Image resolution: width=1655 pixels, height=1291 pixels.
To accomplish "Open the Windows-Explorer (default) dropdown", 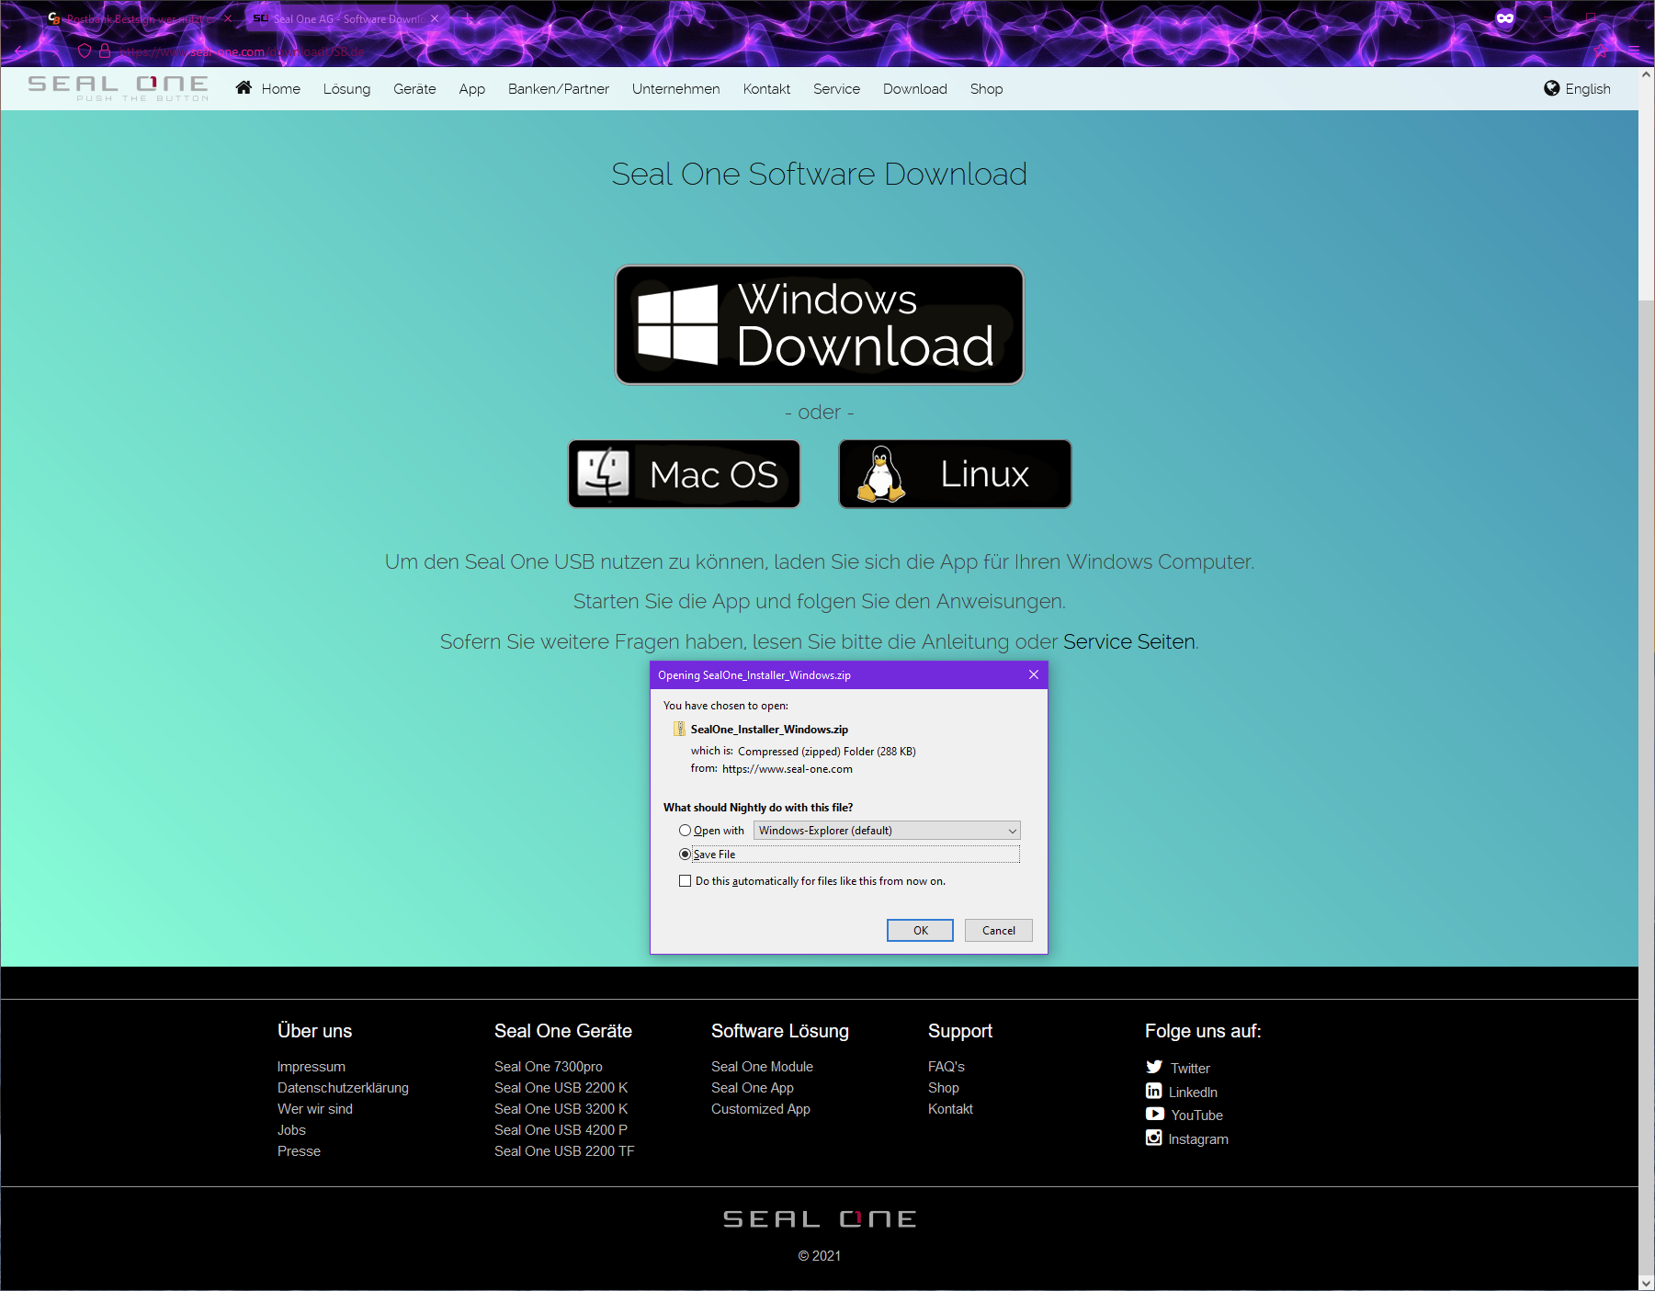I will click(887, 831).
